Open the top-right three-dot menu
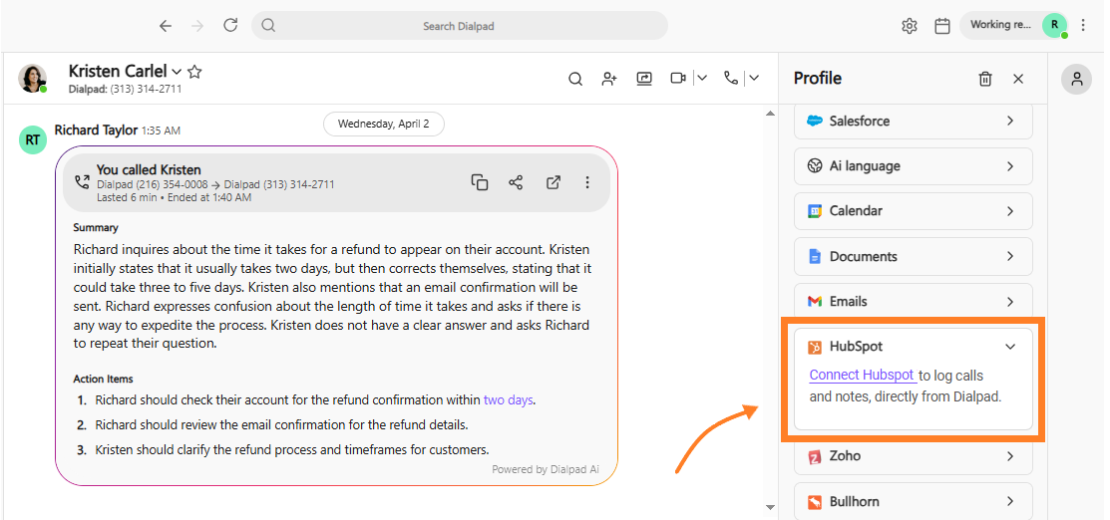Screen dimensions: 1110x520 1083,26
